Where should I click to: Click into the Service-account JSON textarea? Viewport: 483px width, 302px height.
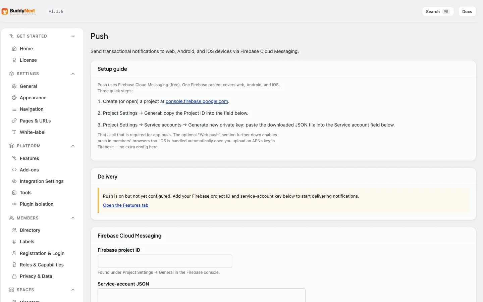pyautogui.click(x=202, y=295)
